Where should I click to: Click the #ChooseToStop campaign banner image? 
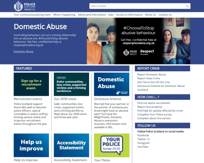139,41
